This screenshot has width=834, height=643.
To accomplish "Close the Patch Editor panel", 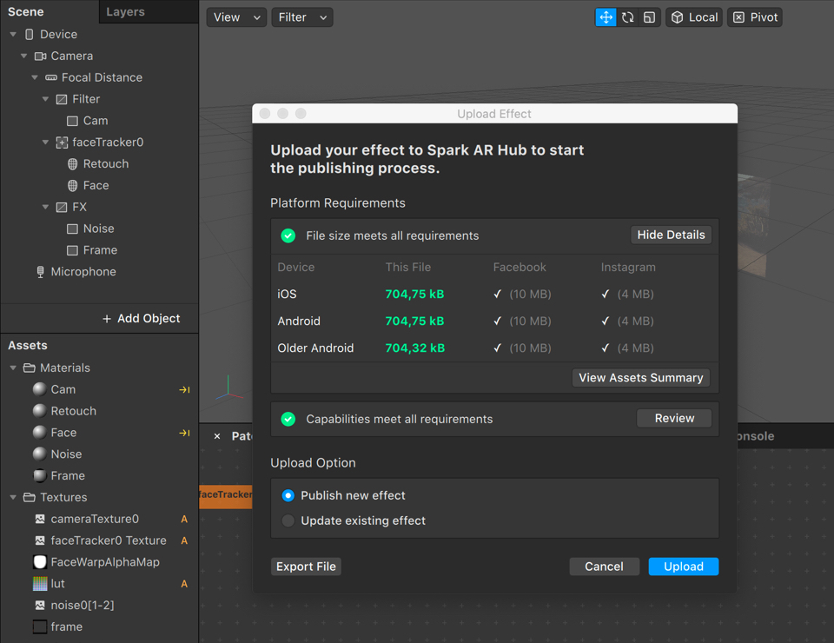I will (217, 437).
